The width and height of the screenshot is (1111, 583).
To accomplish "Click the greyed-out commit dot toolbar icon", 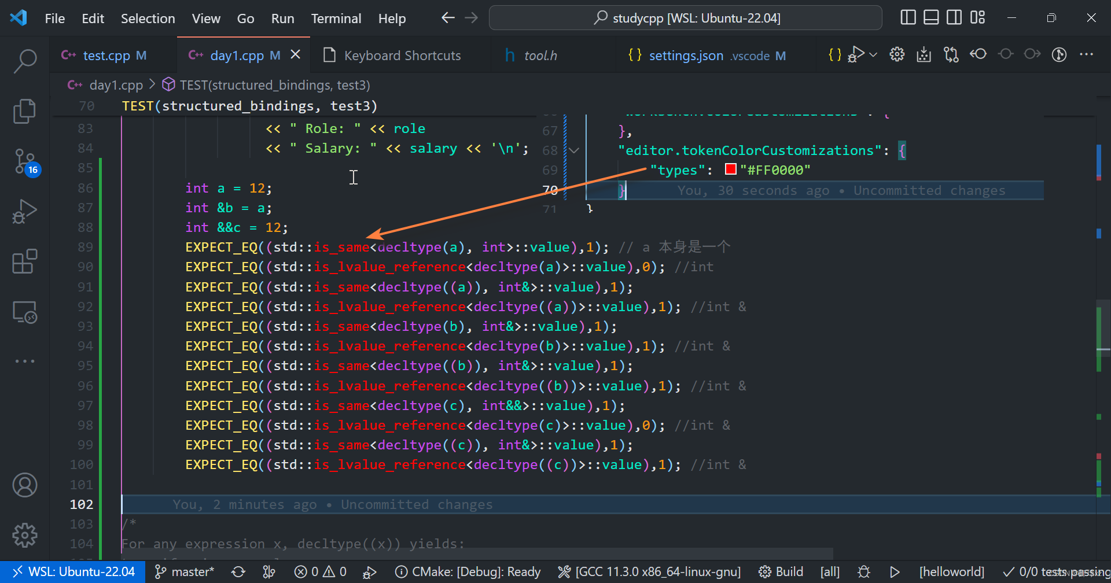I will [x=1006, y=54].
